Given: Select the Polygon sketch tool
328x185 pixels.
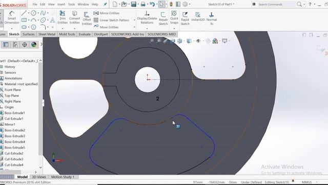Looking at the screenshot, I should pyautogui.click(x=33, y=27).
